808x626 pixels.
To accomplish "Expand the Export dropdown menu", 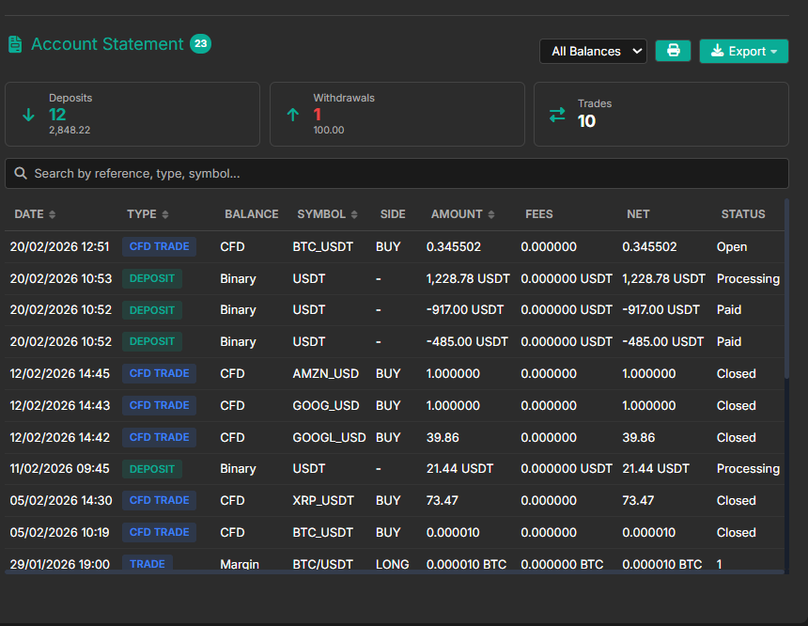I will [x=743, y=51].
